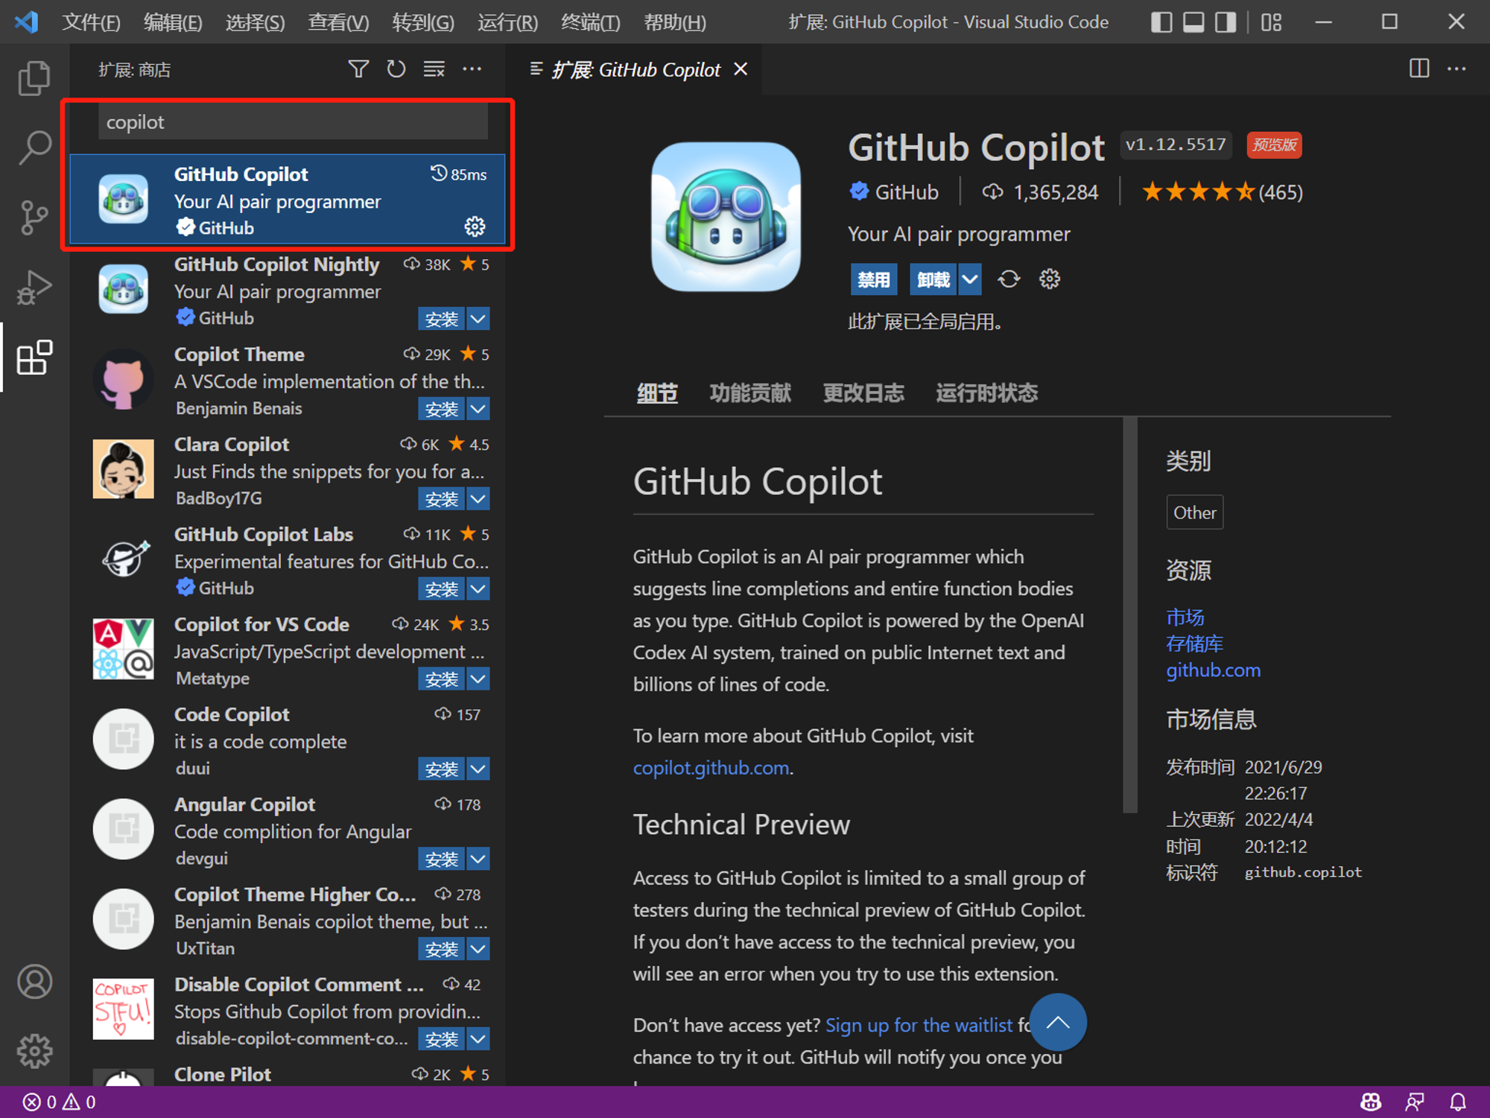This screenshot has height=1118, width=1490.
Task: Toggle the primary side bar layout icon
Action: [x=1161, y=22]
